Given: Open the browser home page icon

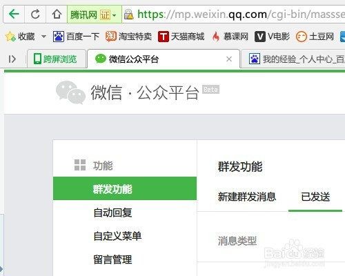Looking at the screenshot, I should coord(57,14).
